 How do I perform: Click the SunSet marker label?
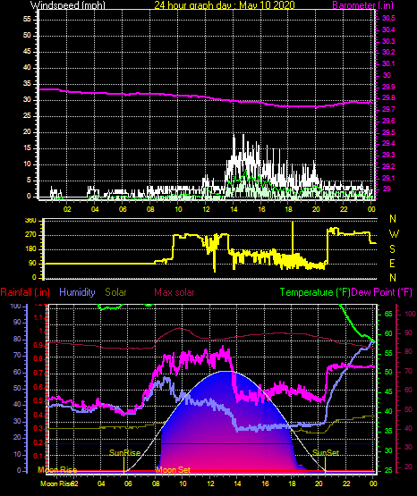point(326,453)
